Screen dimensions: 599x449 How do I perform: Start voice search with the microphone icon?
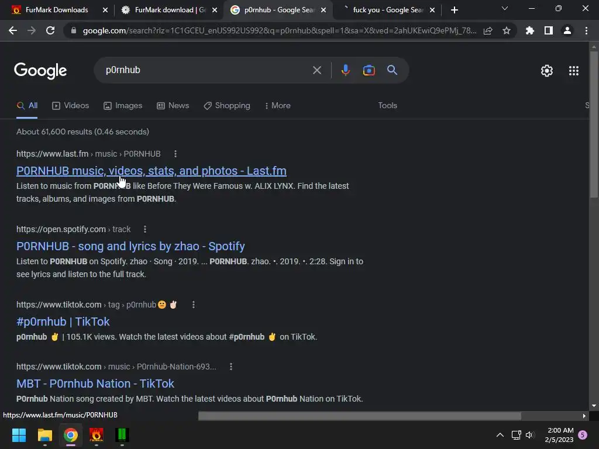coord(345,70)
